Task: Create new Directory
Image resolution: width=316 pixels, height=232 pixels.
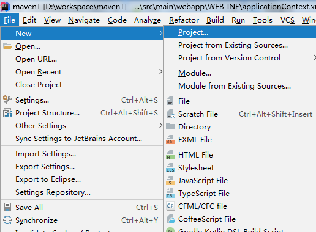Action: [240, 127]
